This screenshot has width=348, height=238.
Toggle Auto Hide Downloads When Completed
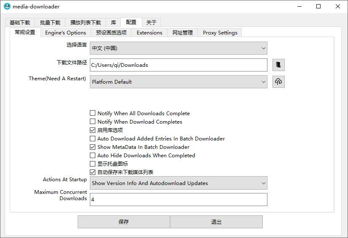click(x=93, y=155)
